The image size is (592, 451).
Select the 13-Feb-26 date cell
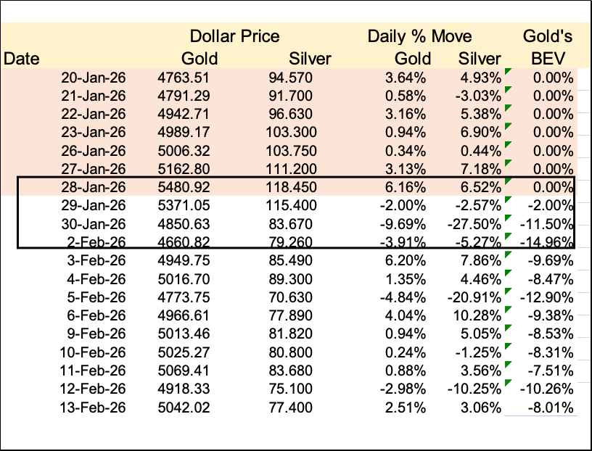pyautogui.click(x=95, y=407)
